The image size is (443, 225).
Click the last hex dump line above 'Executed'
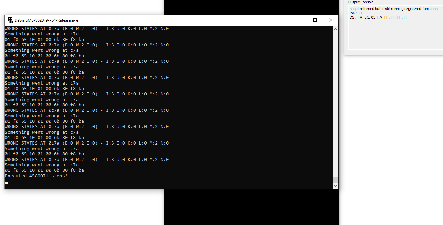coord(44,170)
